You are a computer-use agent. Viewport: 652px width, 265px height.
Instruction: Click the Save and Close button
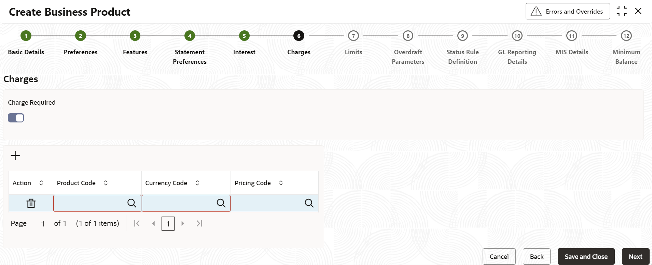point(586,256)
